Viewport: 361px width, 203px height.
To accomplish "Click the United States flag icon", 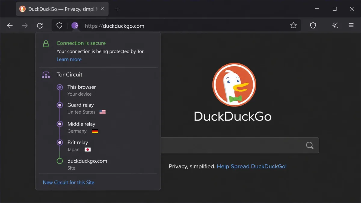I will point(103,112).
